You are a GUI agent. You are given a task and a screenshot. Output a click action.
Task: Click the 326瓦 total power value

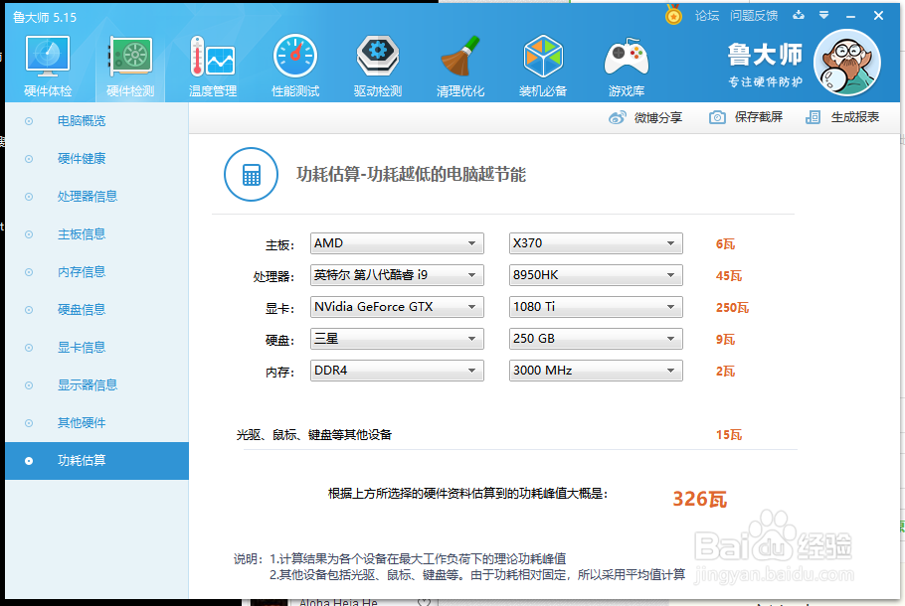699,499
